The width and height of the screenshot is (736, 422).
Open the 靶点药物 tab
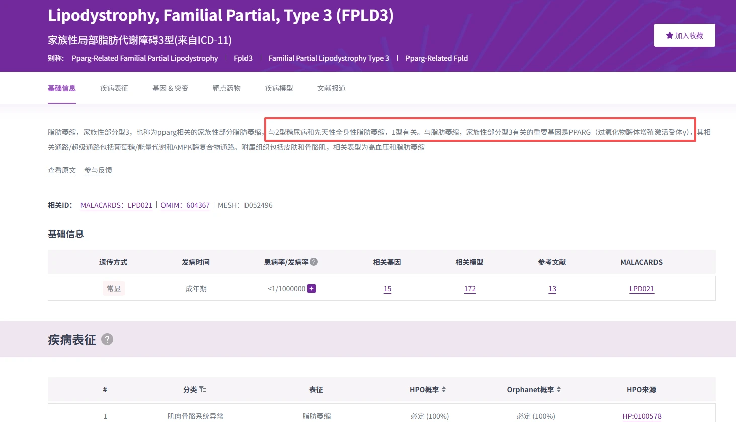click(226, 88)
